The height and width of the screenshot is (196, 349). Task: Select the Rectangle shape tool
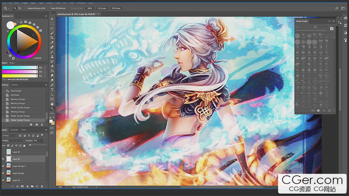tap(52, 99)
